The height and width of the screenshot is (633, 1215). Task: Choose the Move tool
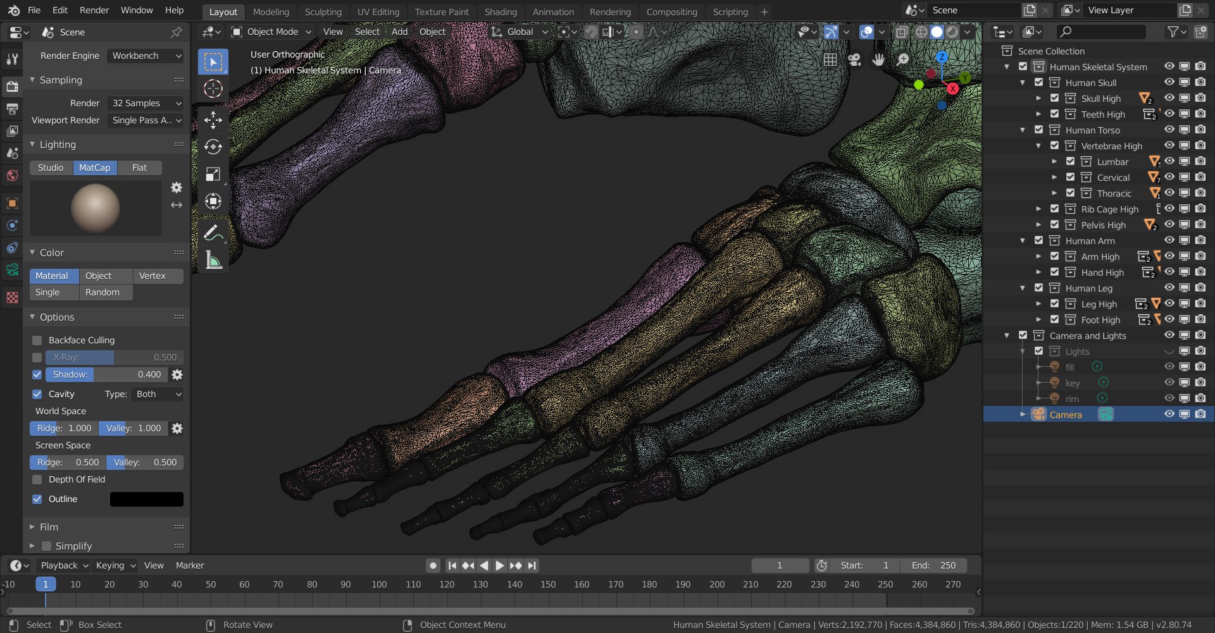[213, 120]
